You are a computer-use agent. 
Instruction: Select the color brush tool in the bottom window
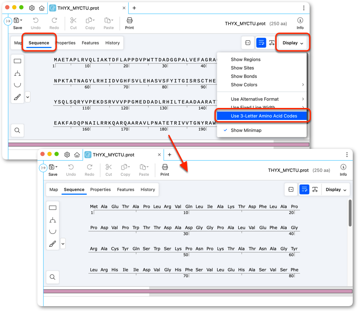tap(53, 244)
